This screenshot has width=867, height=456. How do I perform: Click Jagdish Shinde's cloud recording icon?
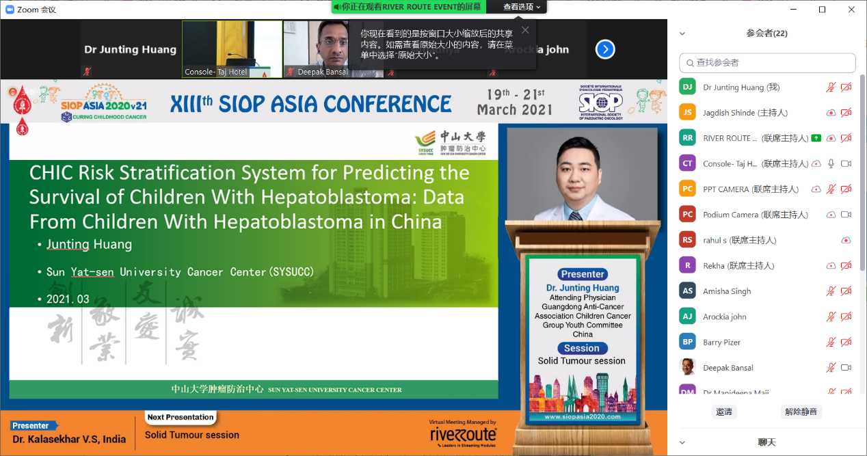point(831,113)
